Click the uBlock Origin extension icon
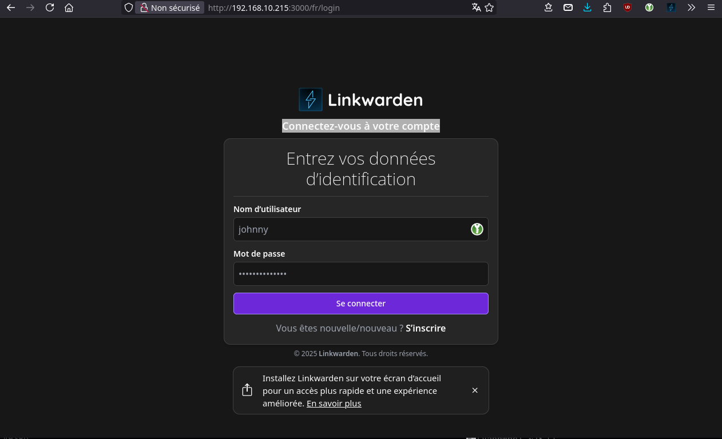 click(x=628, y=8)
